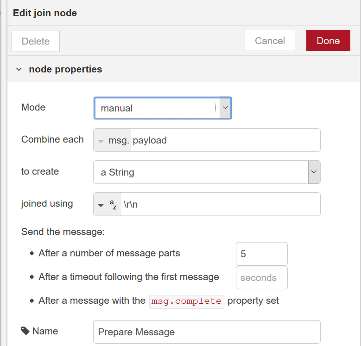This screenshot has height=346, width=361.
Task: Click the msg.complete code label
Action: pos(186,301)
